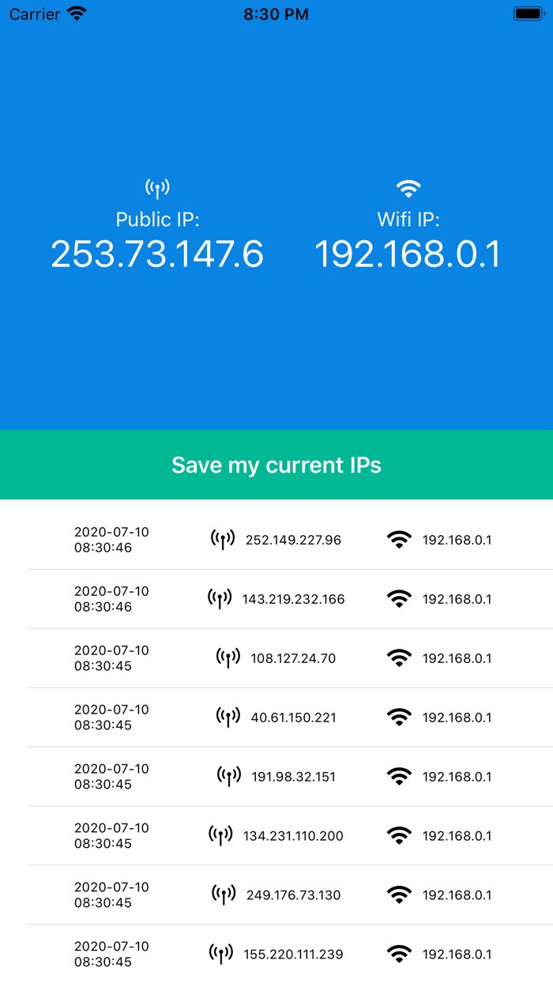Click the wifi signal icon in the status bar
This screenshot has height=983, width=553.
coord(76,13)
